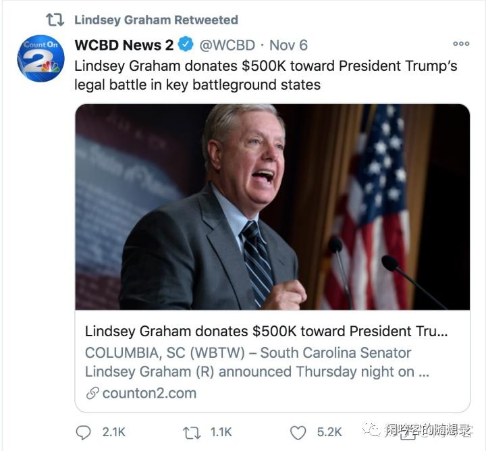This screenshot has width=486, height=451.
Task: Click the share icon at the bottom right
Action: tap(408, 434)
